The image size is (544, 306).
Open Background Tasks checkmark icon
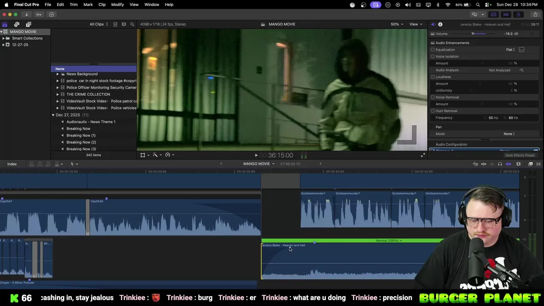click(x=51, y=14)
